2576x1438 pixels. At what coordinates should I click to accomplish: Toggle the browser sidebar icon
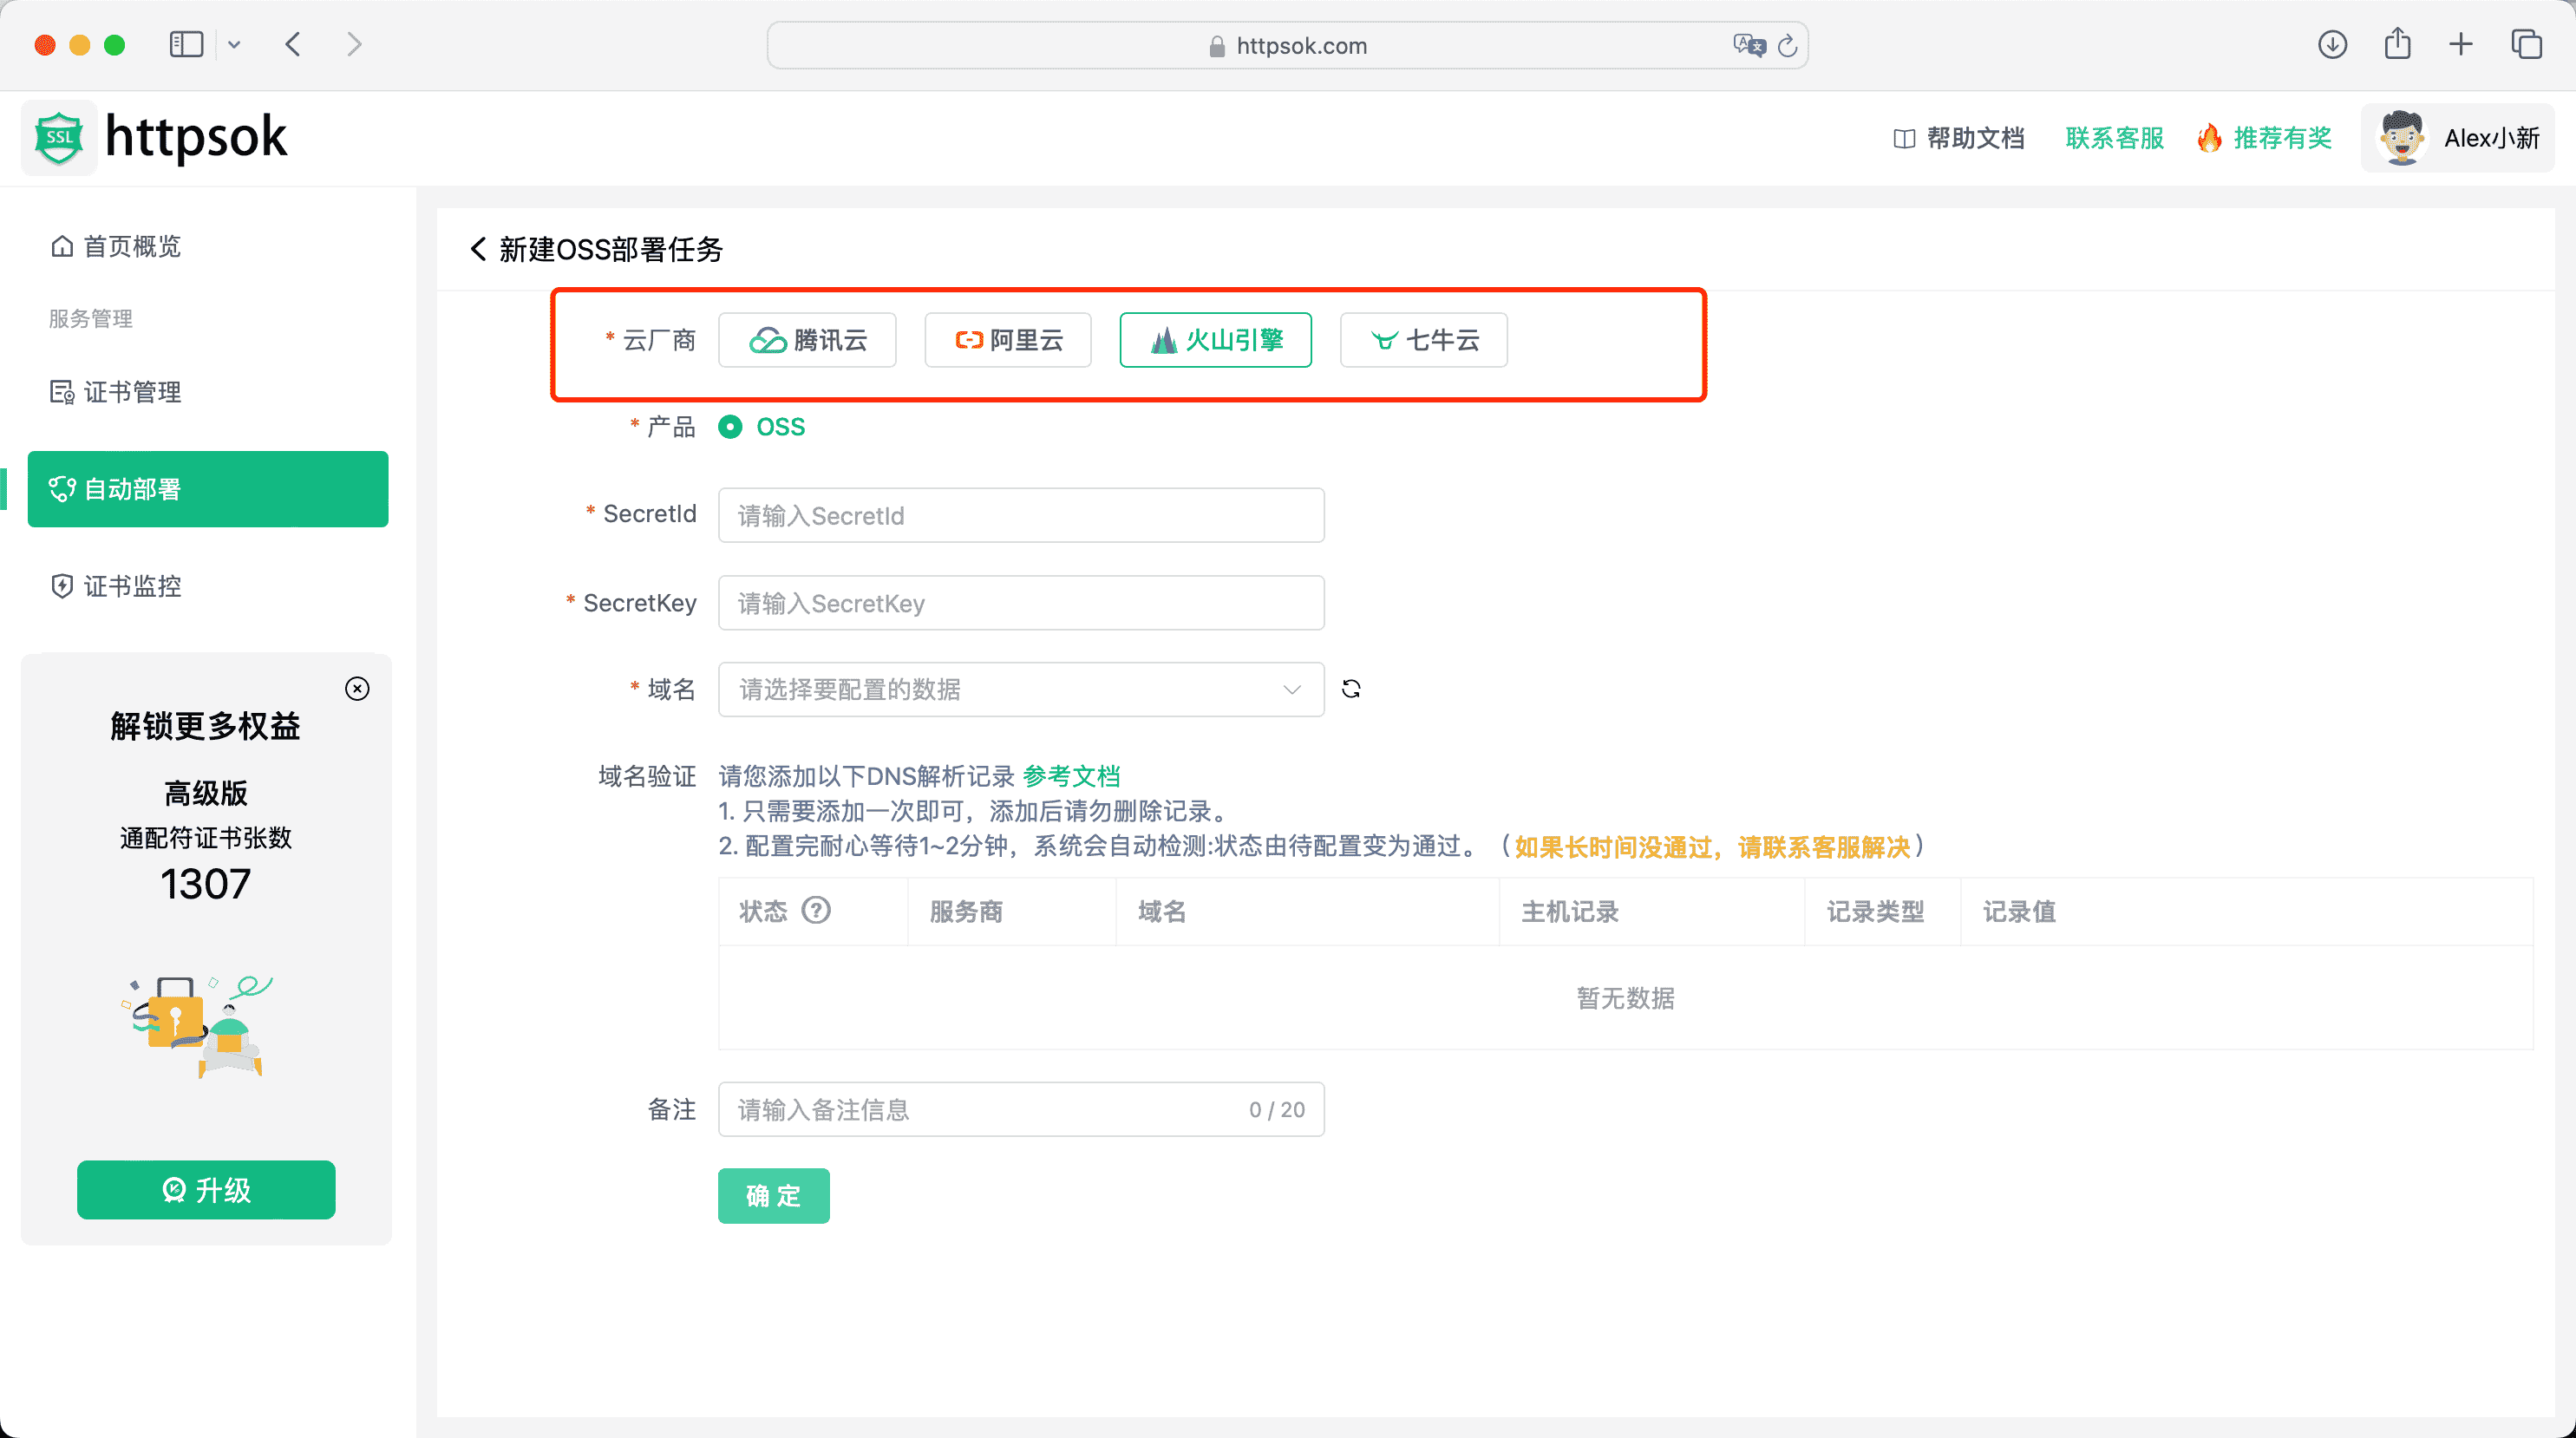click(x=186, y=44)
